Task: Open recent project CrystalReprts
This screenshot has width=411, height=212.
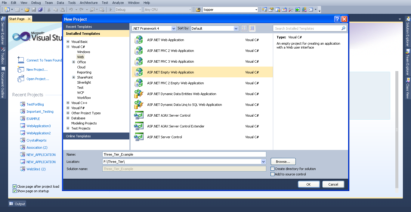Action: (36, 140)
